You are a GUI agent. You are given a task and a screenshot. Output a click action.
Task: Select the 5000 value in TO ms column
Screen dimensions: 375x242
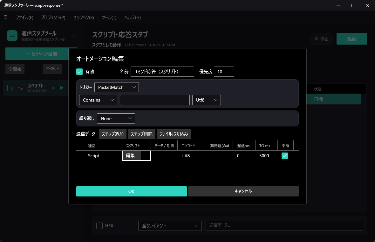pyautogui.click(x=266, y=156)
